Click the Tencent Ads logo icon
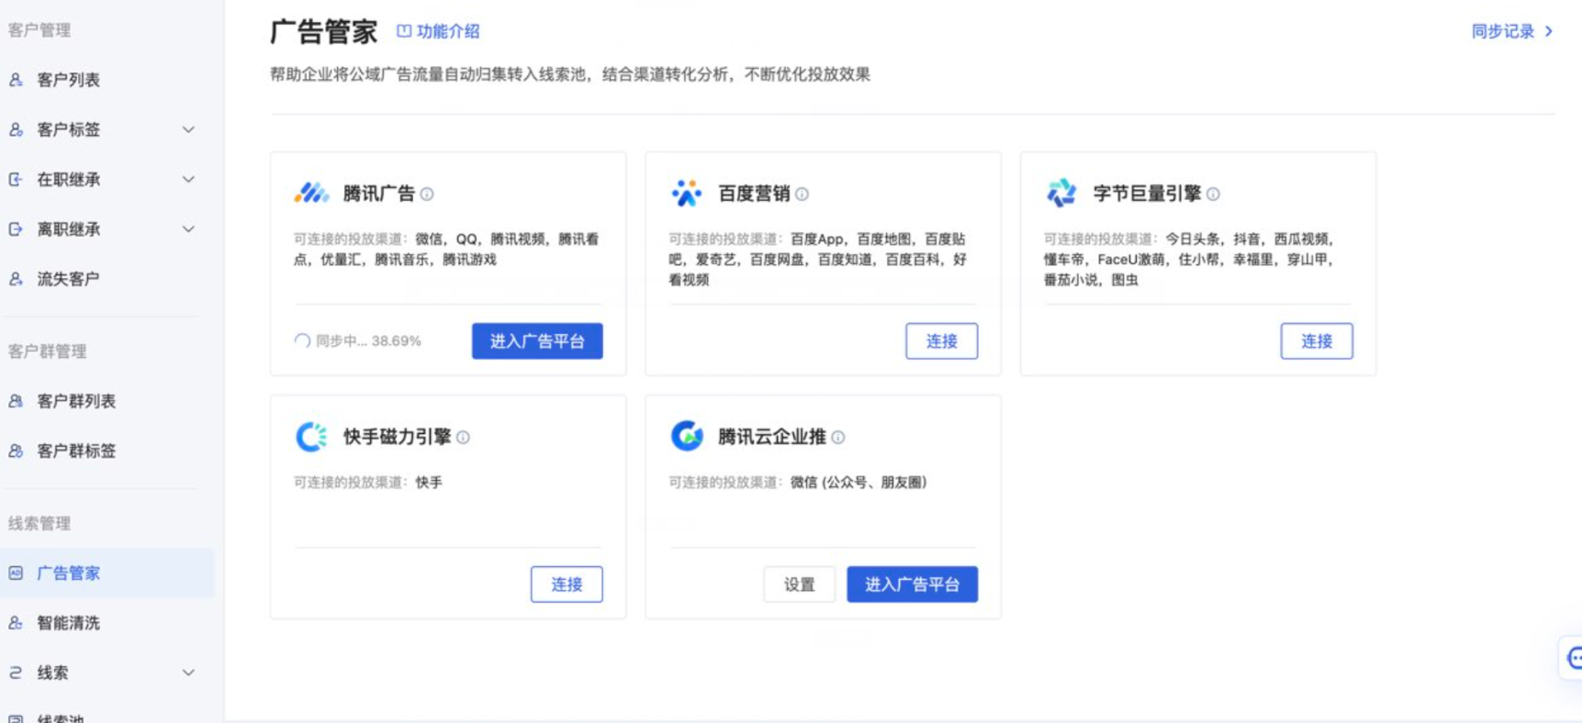1582x723 pixels. click(311, 194)
